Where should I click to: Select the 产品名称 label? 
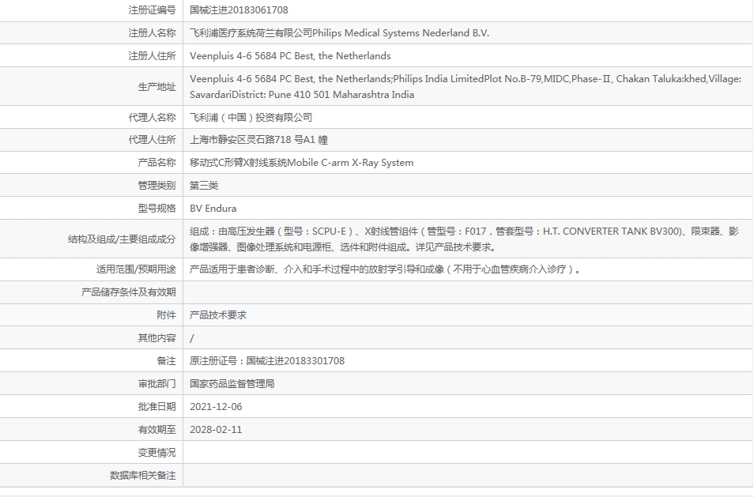click(156, 163)
